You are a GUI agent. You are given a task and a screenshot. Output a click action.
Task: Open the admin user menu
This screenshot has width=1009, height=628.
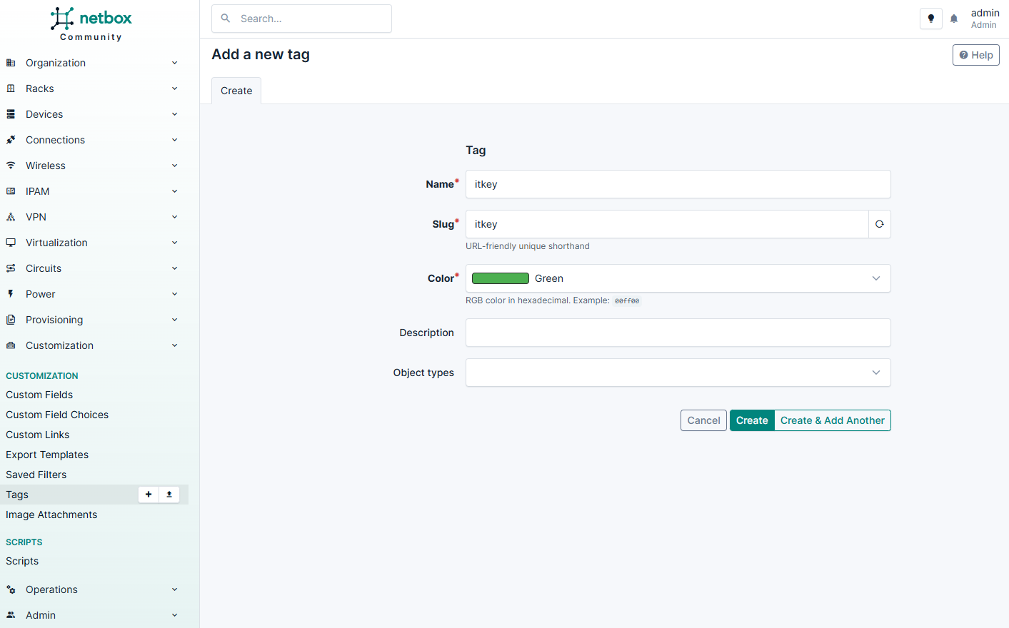(x=984, y=19)
